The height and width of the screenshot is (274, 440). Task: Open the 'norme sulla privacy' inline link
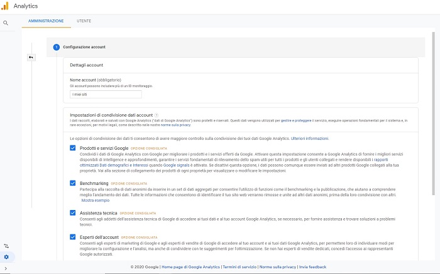[x=175, y=125]
